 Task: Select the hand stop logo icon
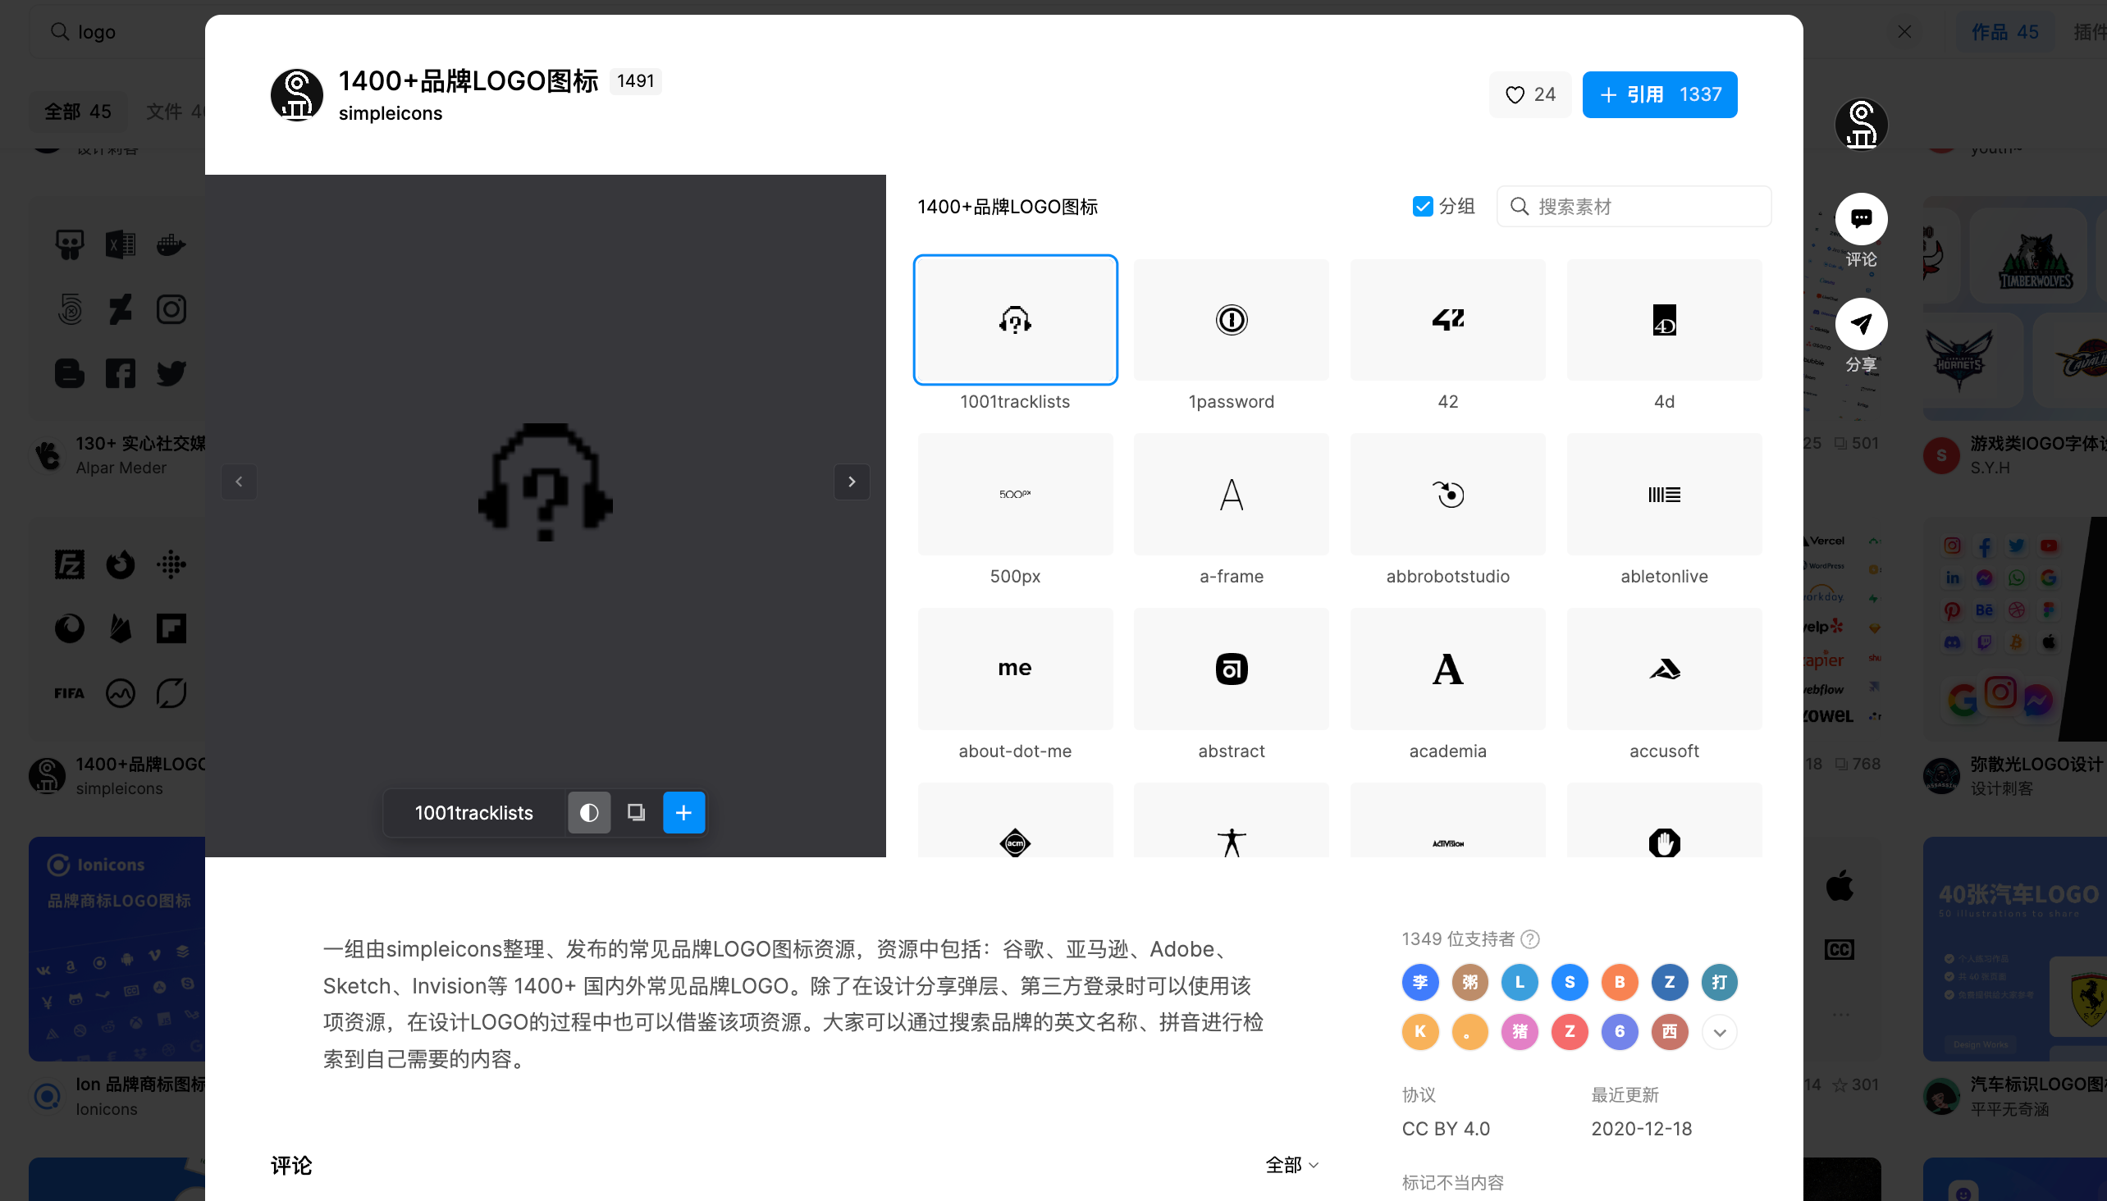[1664, 820]
